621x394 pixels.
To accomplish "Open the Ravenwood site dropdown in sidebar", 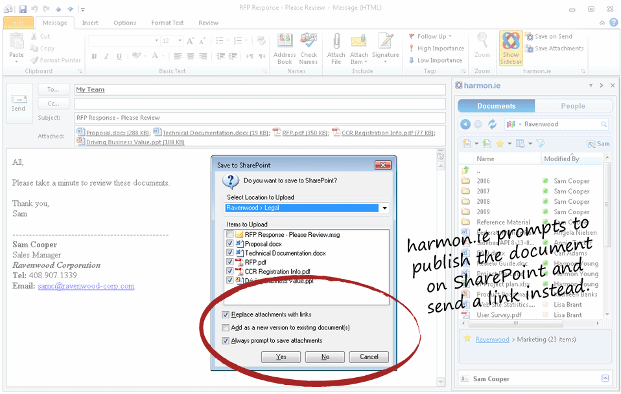I will 520,124.
